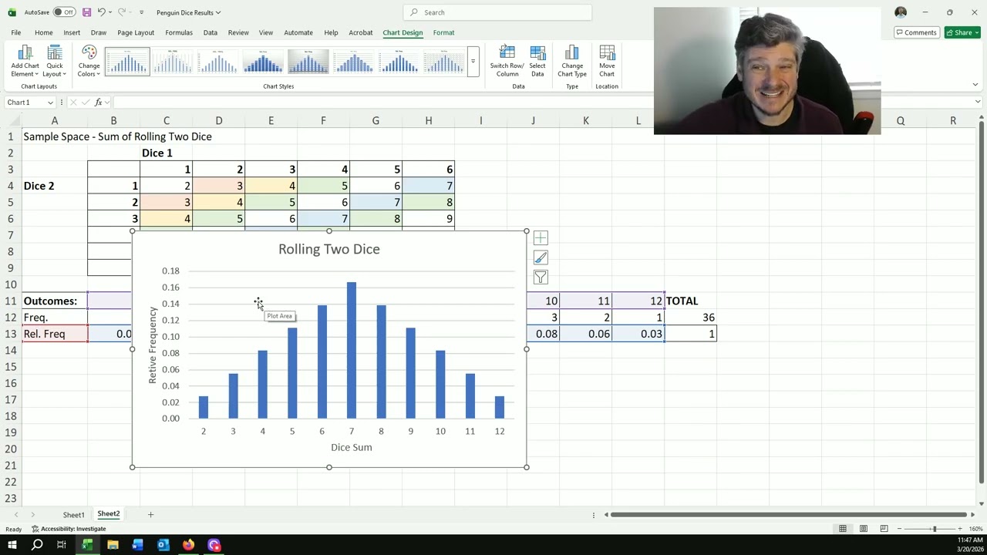987x555 pixels.
Task: Switch to Normal view in status bar
Action: coord(843,529)
